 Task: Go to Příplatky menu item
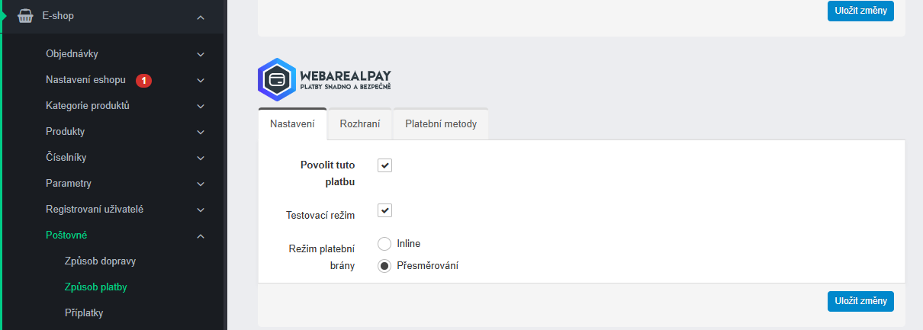(x=84, y=313)
